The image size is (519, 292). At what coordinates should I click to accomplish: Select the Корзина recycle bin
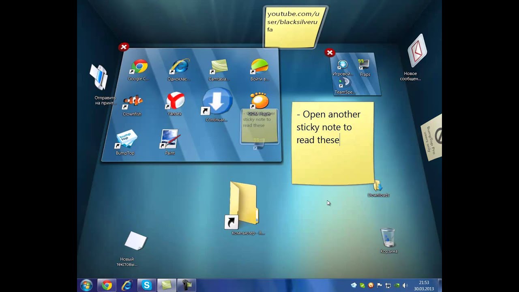pyautogui.click(x=388, y=237)
